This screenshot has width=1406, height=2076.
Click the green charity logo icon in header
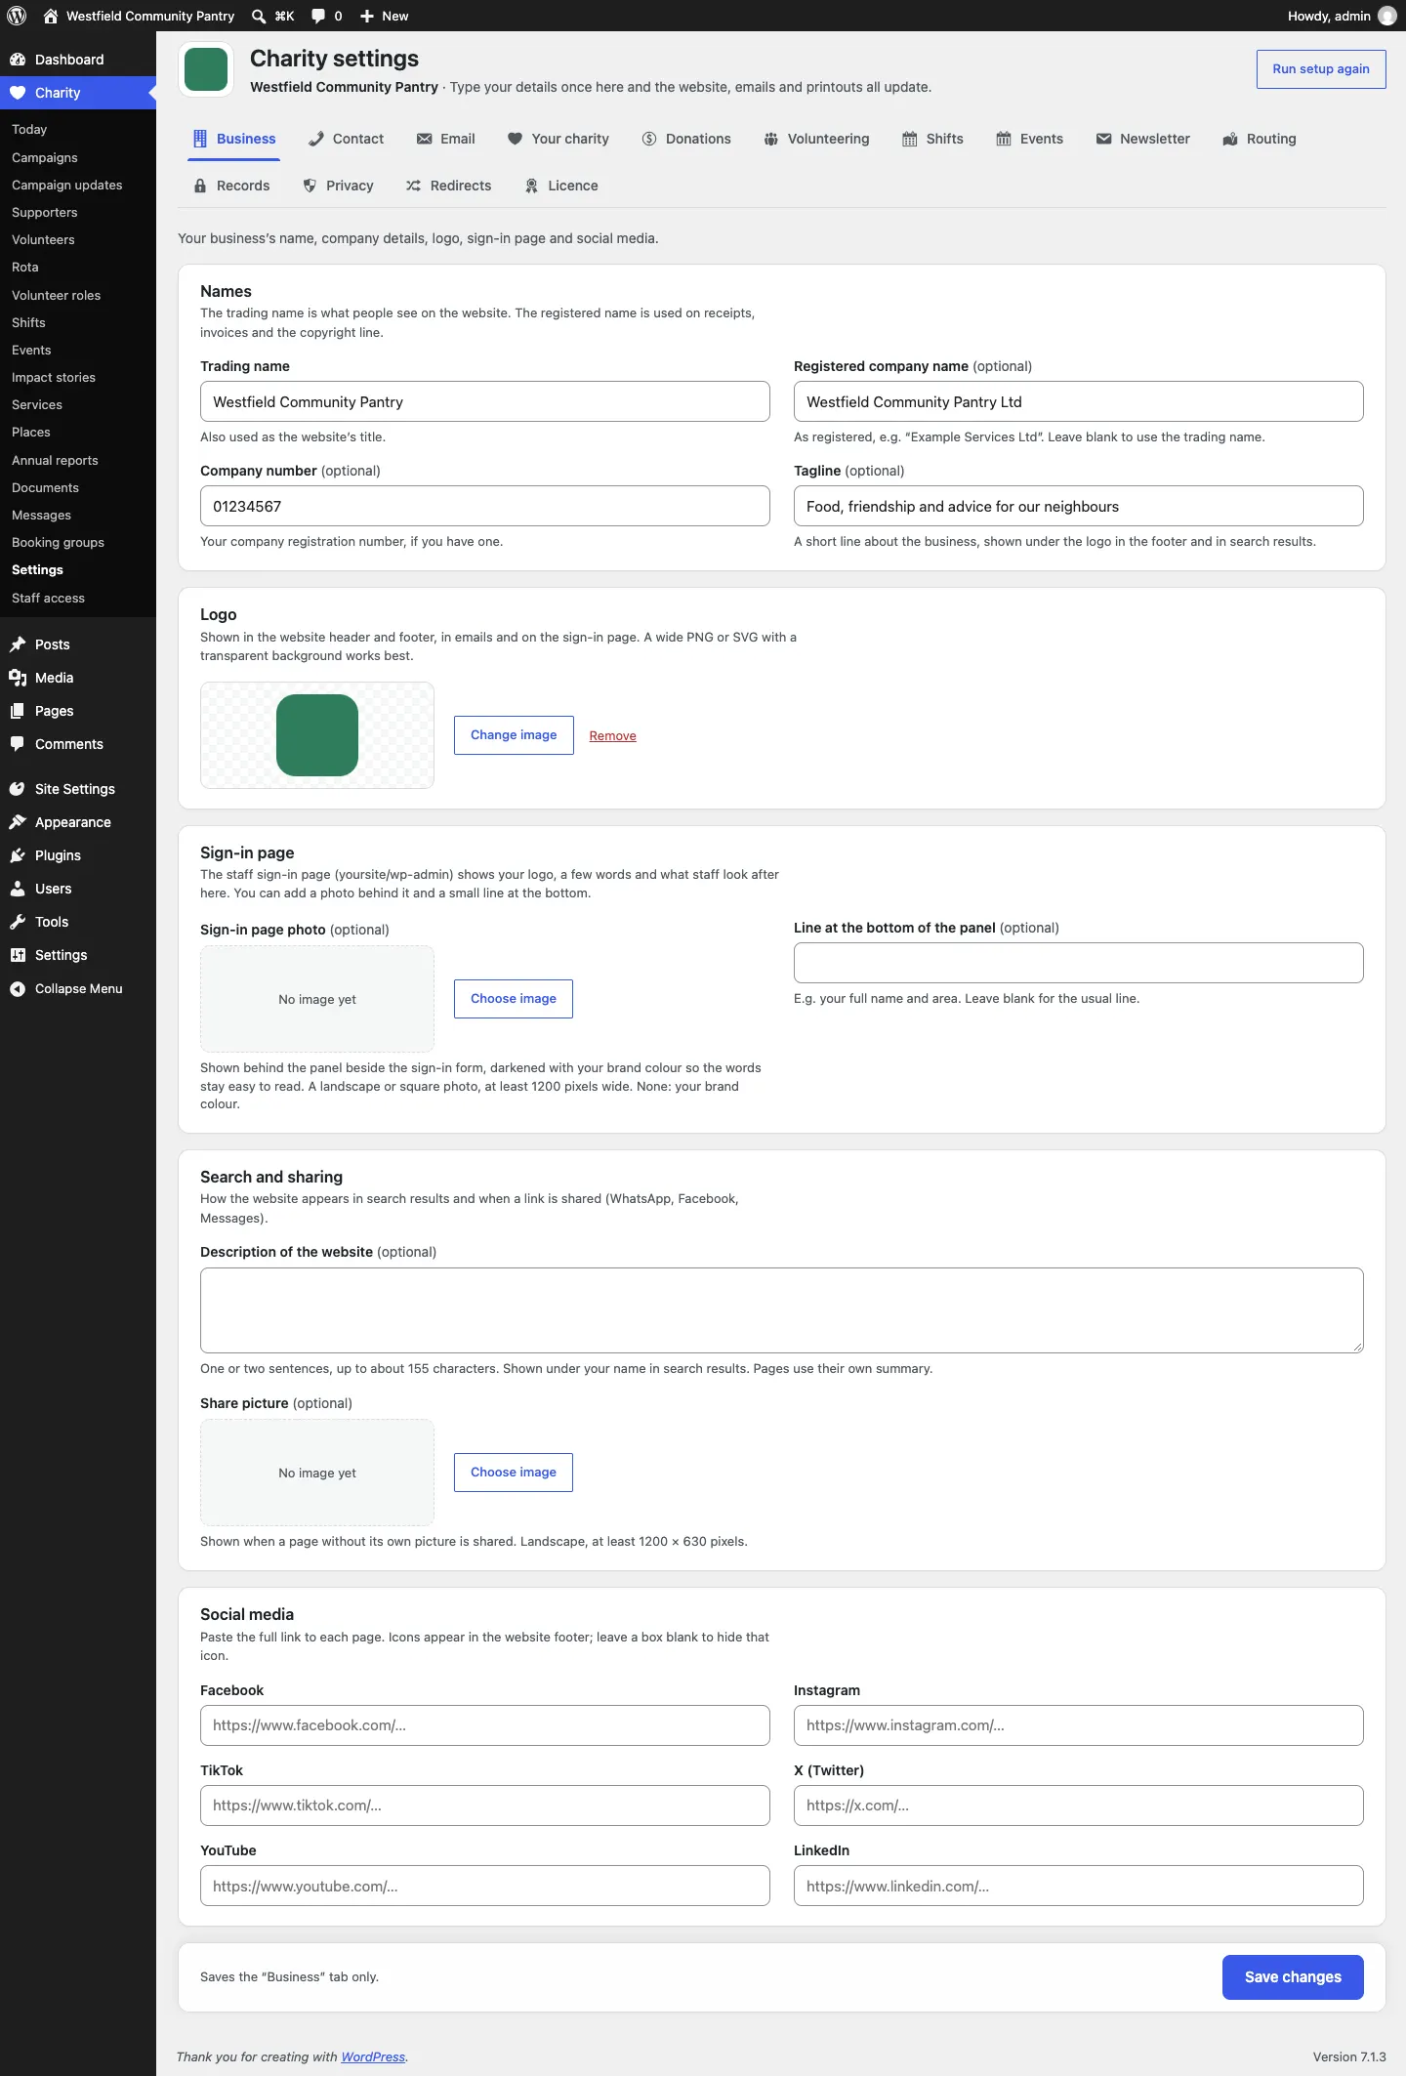tap(206, 69)
